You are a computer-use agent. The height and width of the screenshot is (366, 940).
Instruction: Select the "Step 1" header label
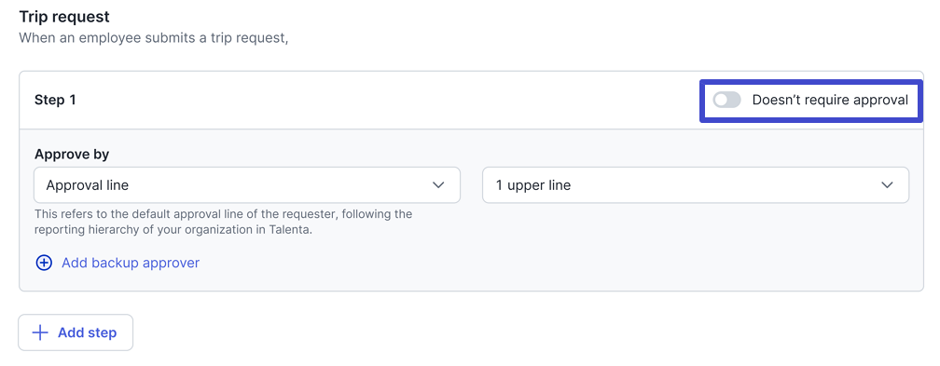[55, 100]
